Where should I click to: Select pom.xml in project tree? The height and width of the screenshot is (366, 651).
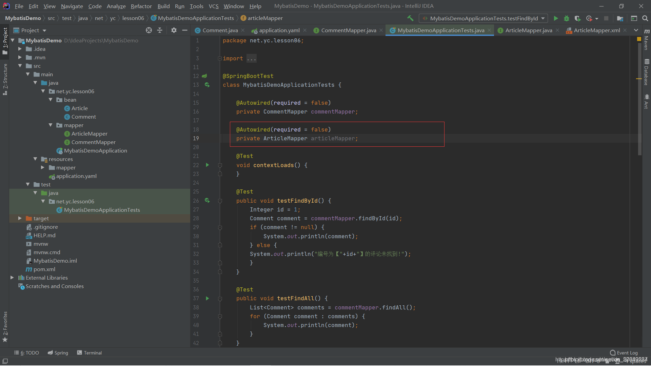(x=44, y=269)
